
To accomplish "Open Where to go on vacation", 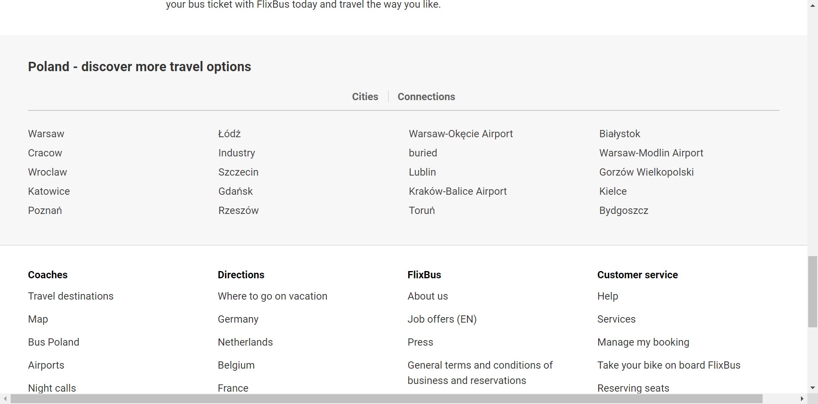I will (272, 296).
